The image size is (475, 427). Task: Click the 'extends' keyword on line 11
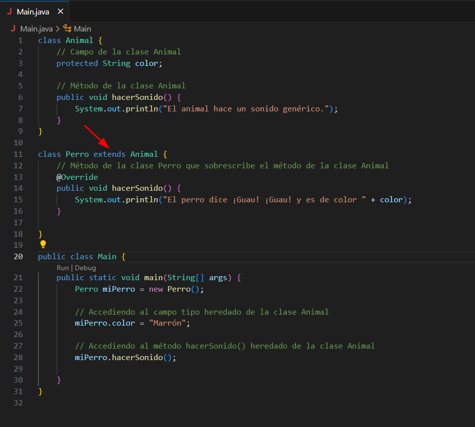[x=109, y=154]
